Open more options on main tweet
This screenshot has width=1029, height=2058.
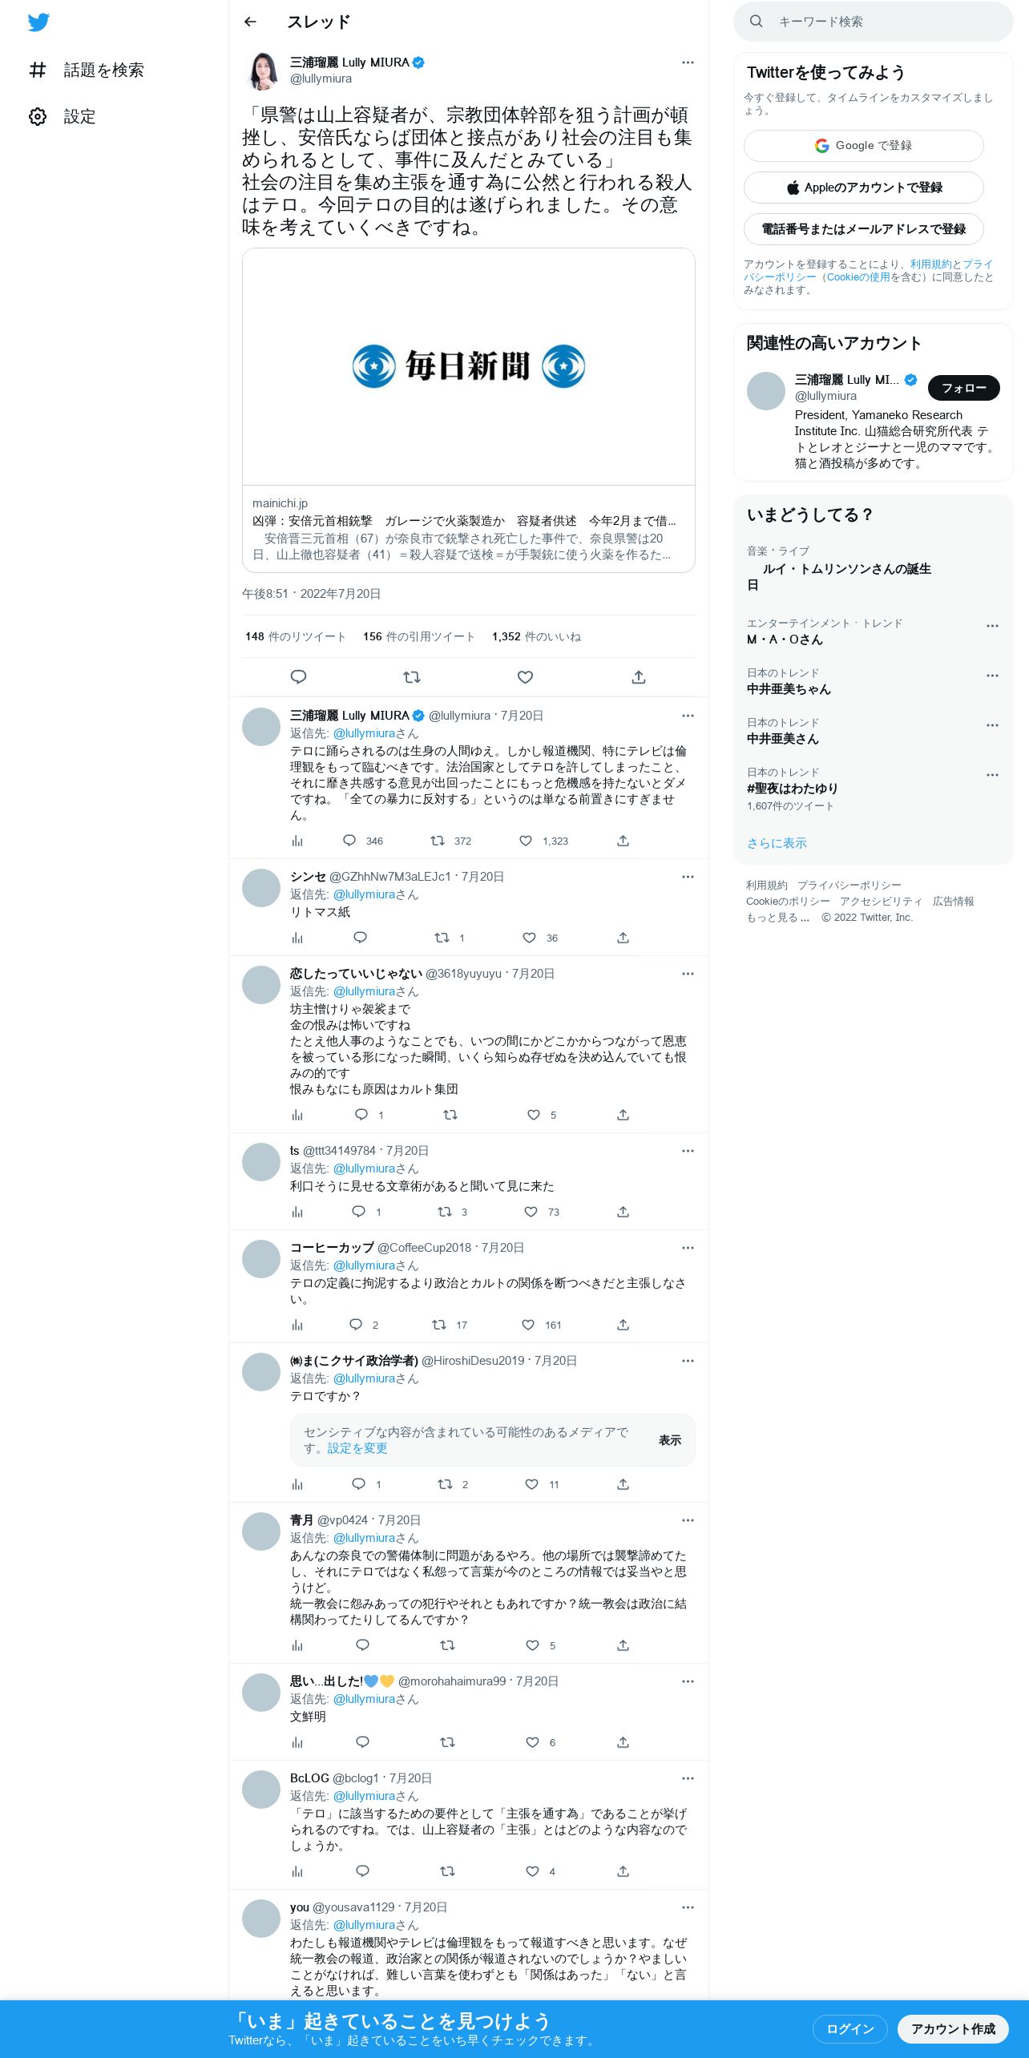tap(688, 63)
